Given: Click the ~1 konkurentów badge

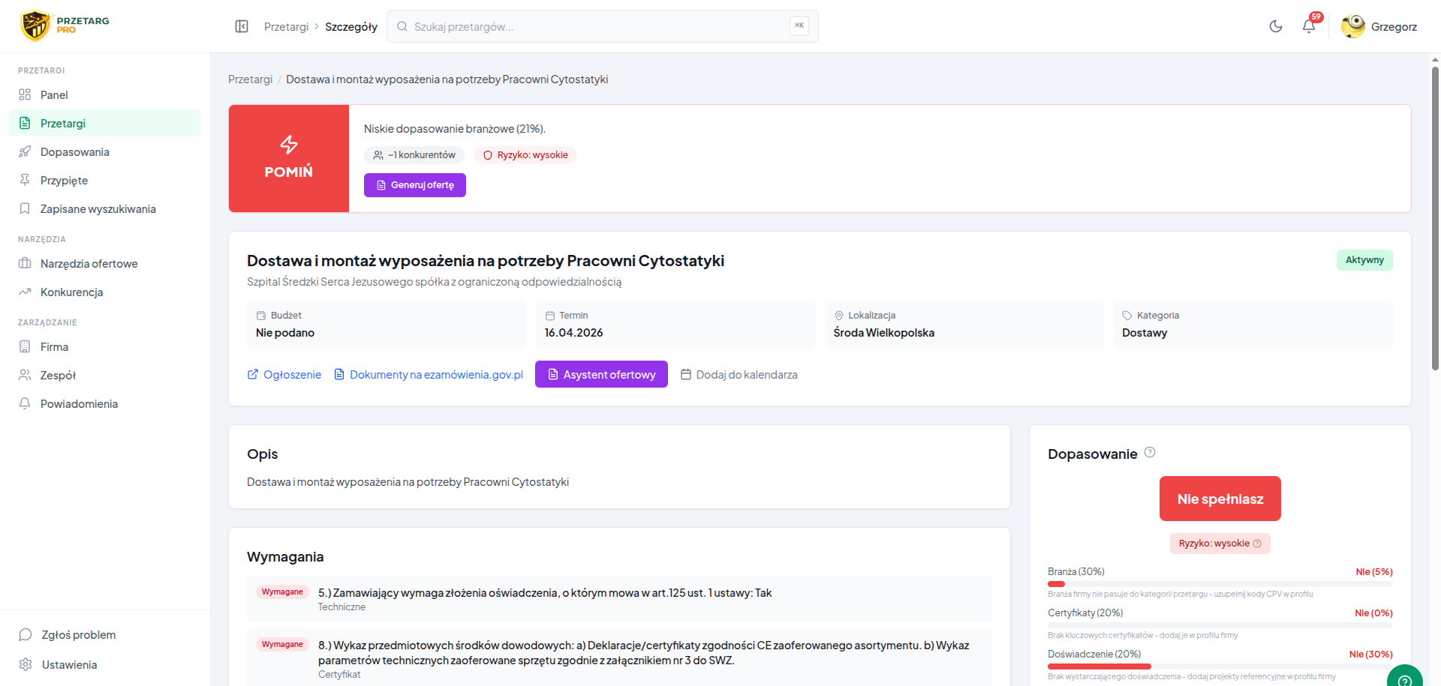Looking at the screenshot, I should click(x=414, y=154).
